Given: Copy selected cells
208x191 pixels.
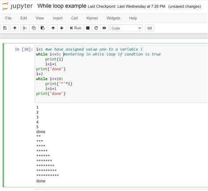Looking at the screenshot, I should click(x=34, y=28).
